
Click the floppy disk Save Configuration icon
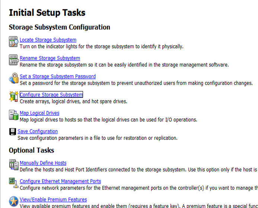point(13,132)
